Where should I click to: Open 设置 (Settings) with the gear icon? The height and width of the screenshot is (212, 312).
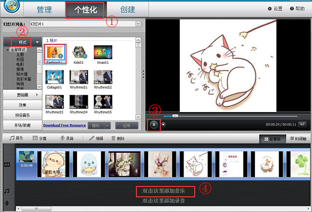(275, 8)
